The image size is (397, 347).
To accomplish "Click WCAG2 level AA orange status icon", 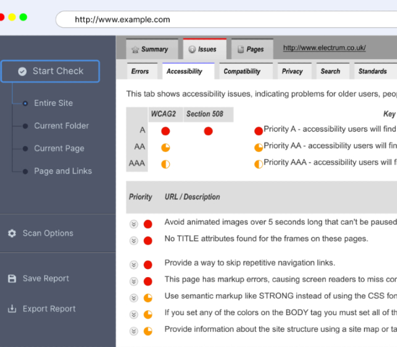I will [165, 147].
